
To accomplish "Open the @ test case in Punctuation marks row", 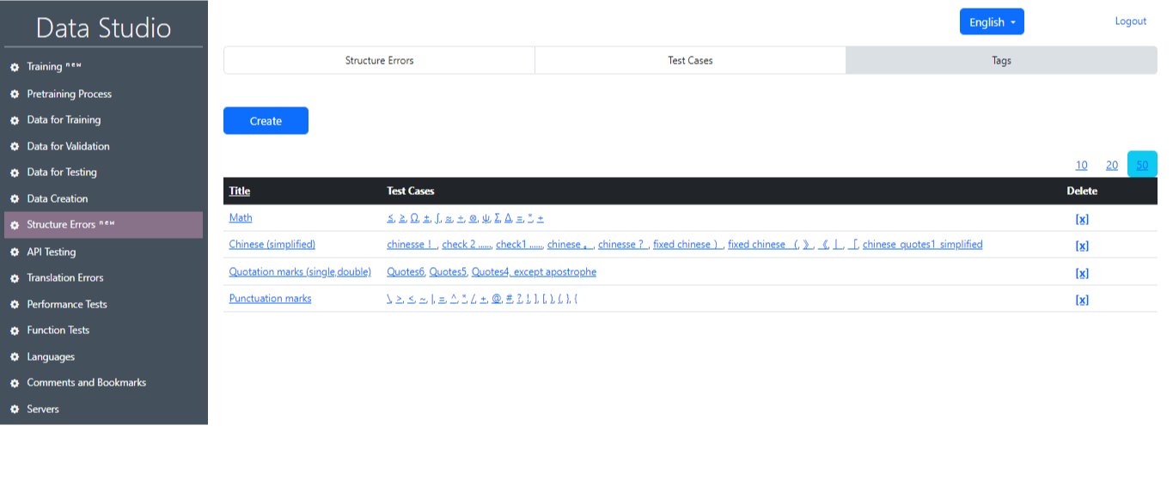I will [496, 299].
